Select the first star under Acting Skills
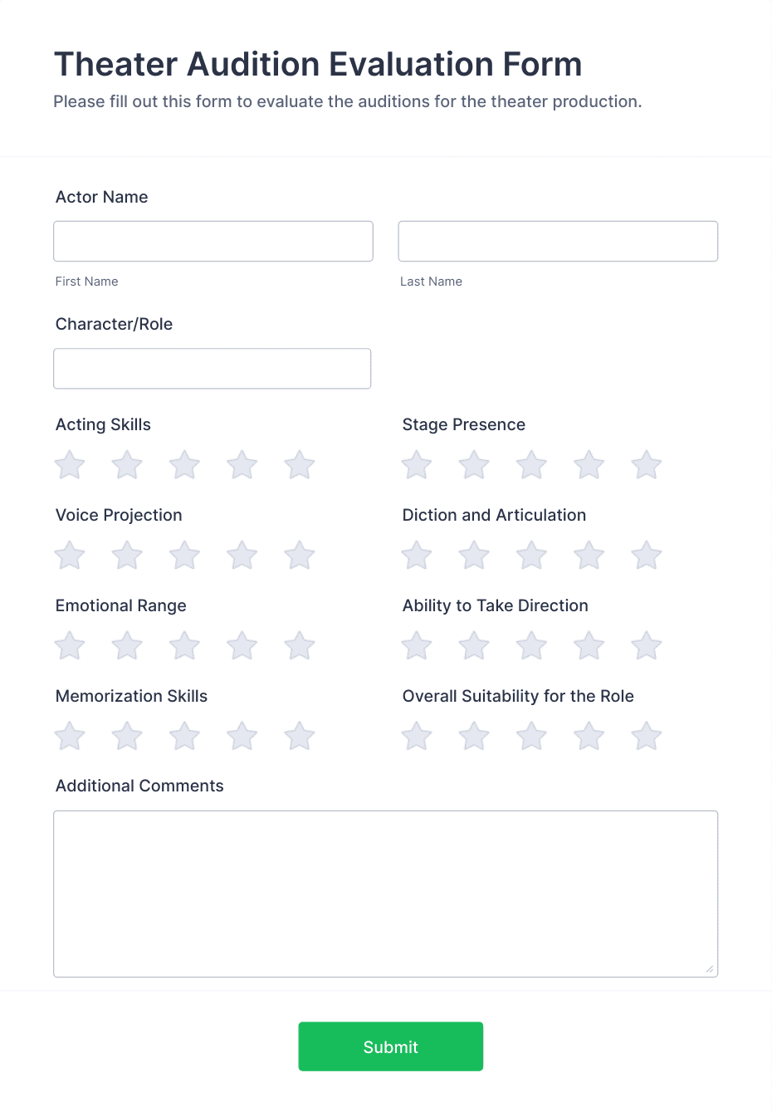 [69, 465]
